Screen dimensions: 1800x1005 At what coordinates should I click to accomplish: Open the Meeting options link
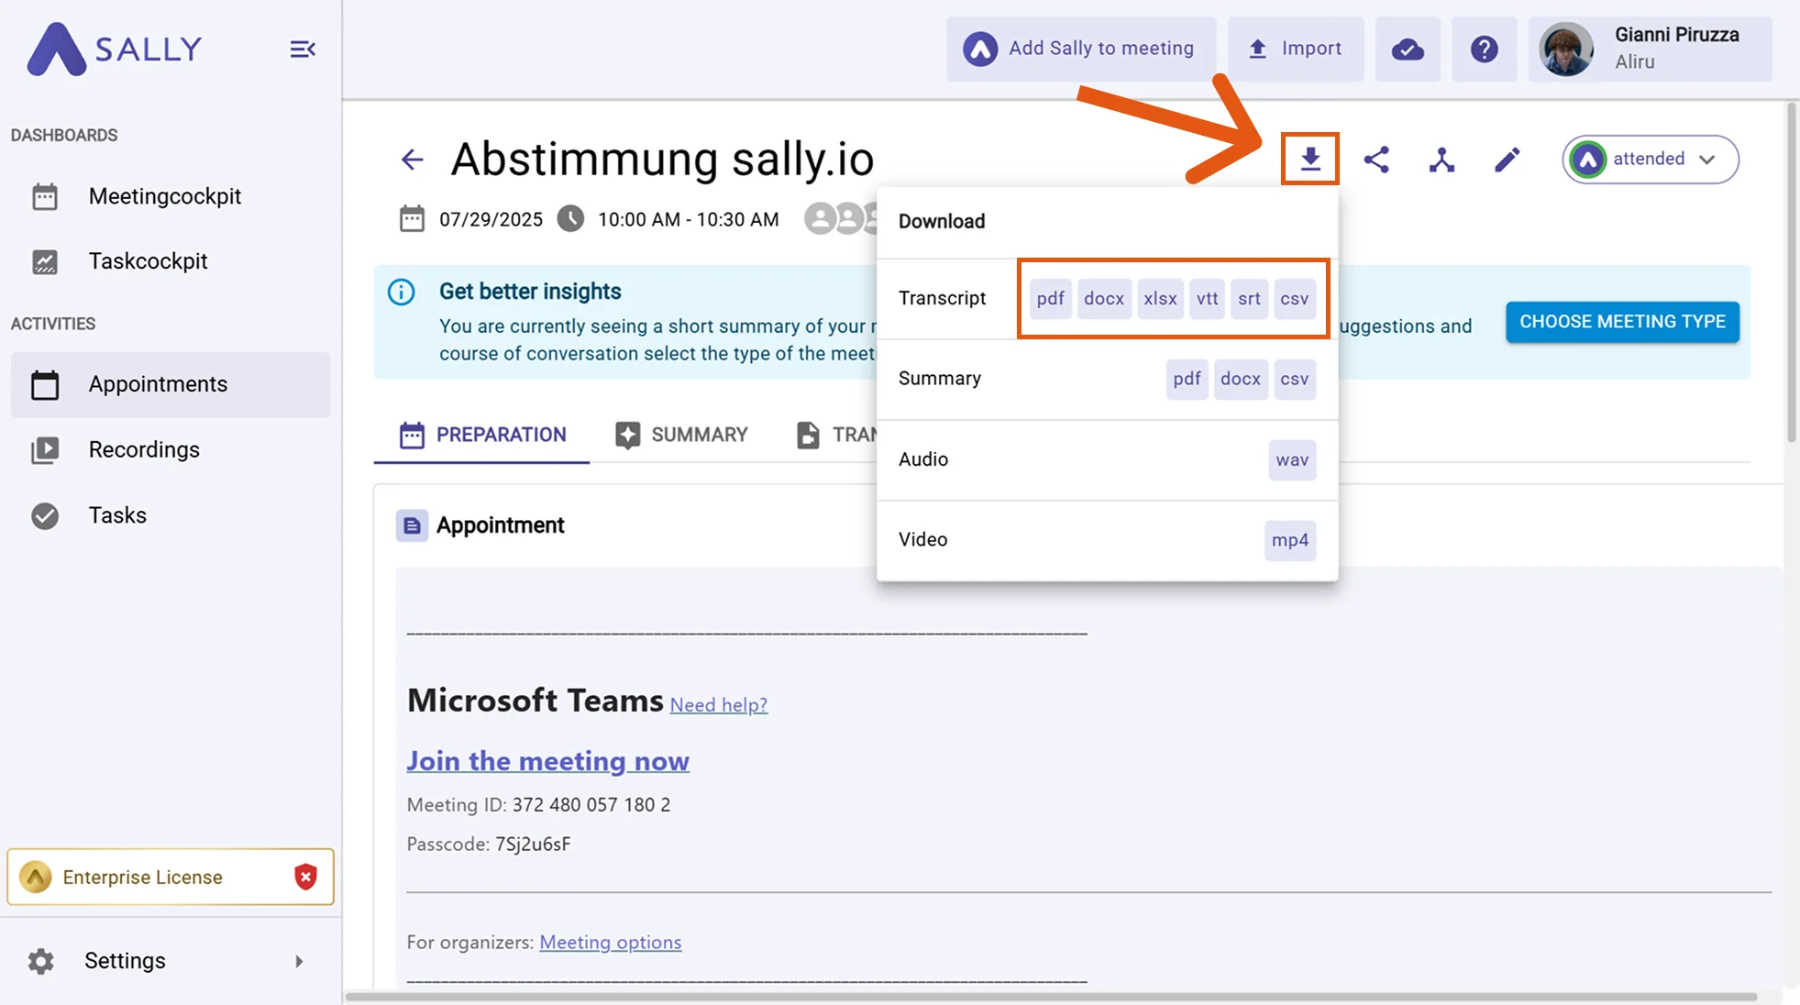point(610,943)
